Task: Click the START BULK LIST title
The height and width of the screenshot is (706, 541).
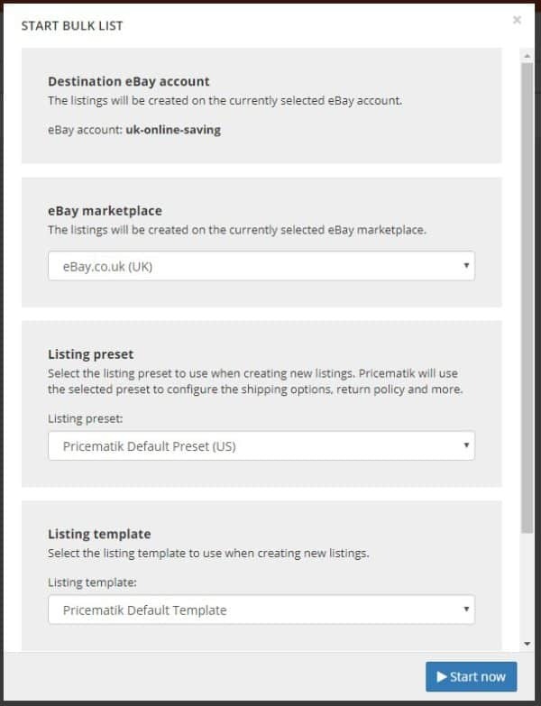Action: tap(72, 25)
